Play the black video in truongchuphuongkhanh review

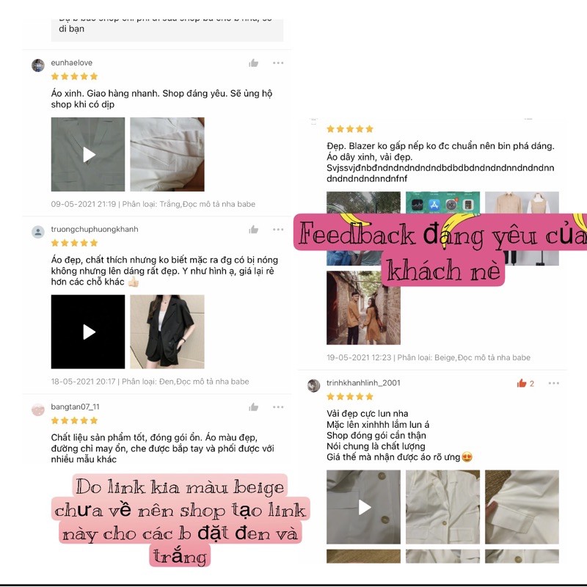click(x=88, y=332)
